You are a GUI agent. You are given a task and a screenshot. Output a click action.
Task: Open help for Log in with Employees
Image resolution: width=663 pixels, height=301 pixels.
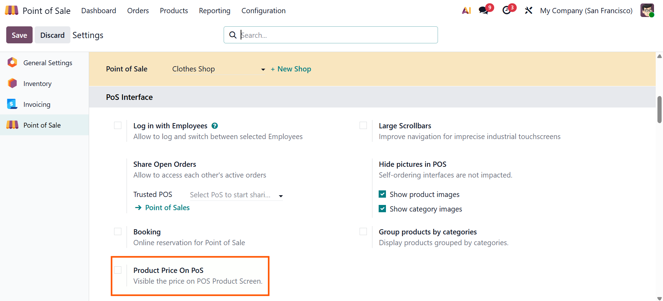pos(215,126)
